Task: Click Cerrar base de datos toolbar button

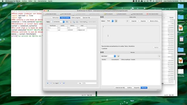Action: pyautogui.click(x=153, y=14)
